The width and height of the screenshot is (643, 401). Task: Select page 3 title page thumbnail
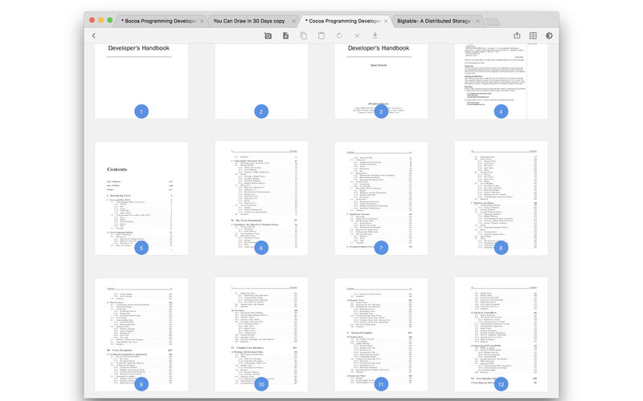click(x=381, y=81)
